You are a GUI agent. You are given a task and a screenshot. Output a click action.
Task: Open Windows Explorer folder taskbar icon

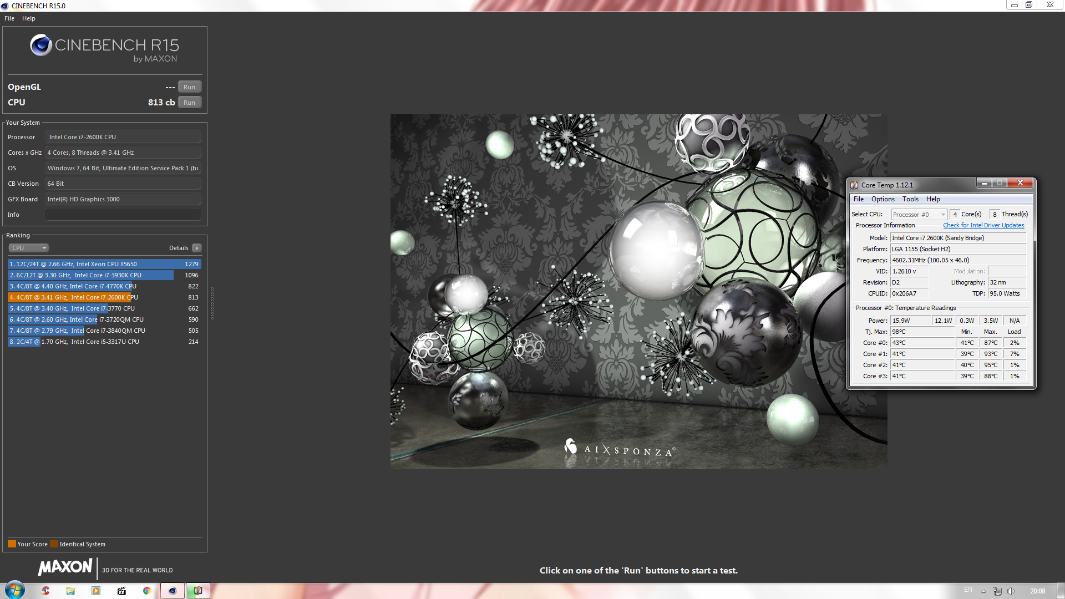pos(70,591)
